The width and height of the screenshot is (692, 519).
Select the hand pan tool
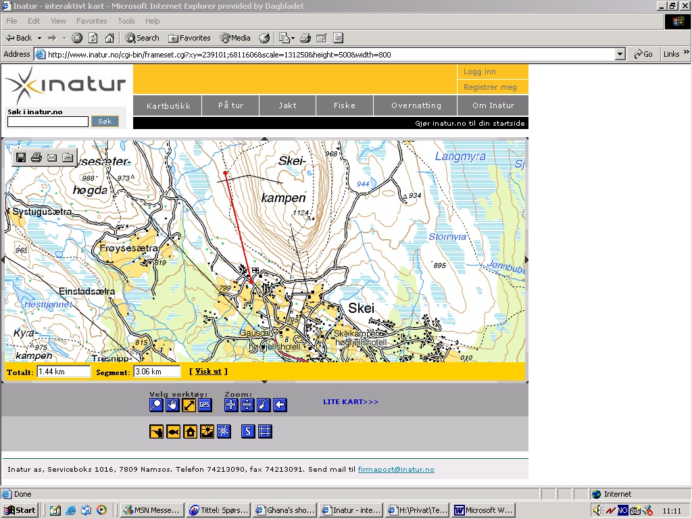(173, 405)
